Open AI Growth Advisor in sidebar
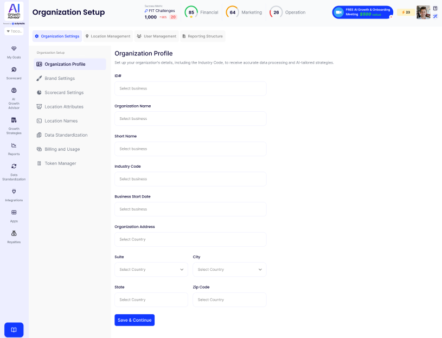442x338 pixels. click(x=14, y=91)
